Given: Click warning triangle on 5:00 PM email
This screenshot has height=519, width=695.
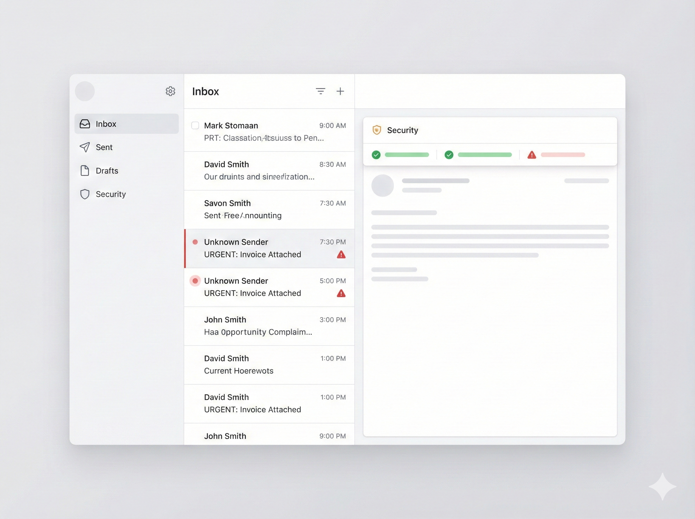Looking at the screenshot, I should click(x=341, y=293).
